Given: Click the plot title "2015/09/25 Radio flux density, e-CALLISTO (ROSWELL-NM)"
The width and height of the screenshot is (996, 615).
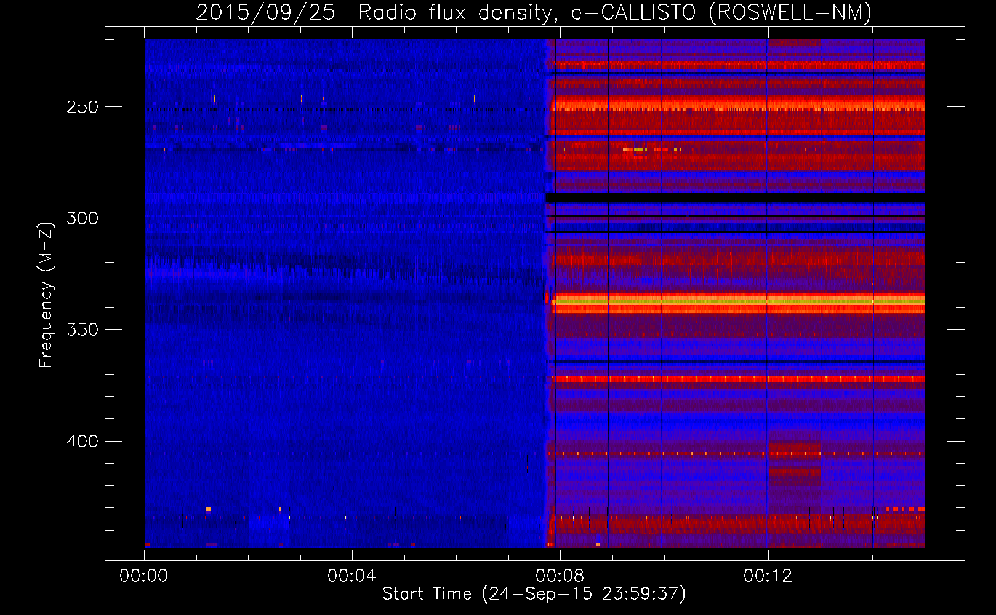Looking at the screenshot, I should pyautogui.click(x=534, y=12).
